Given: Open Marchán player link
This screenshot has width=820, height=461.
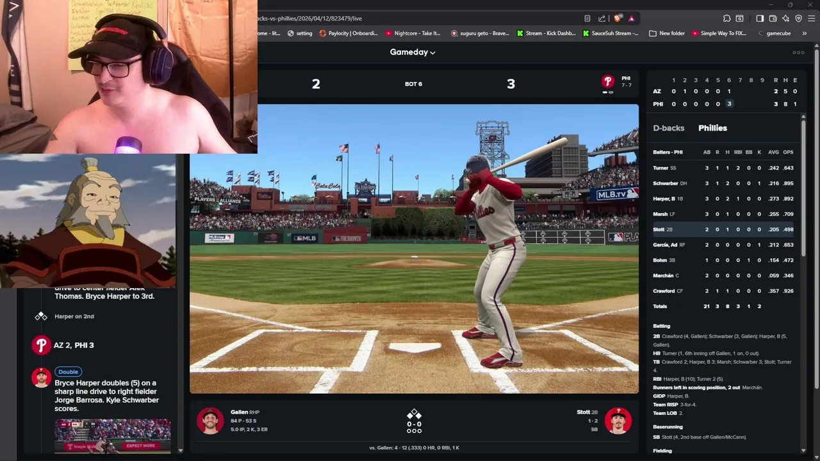Looking at the screenshot, I should click(x=663, y=275).
